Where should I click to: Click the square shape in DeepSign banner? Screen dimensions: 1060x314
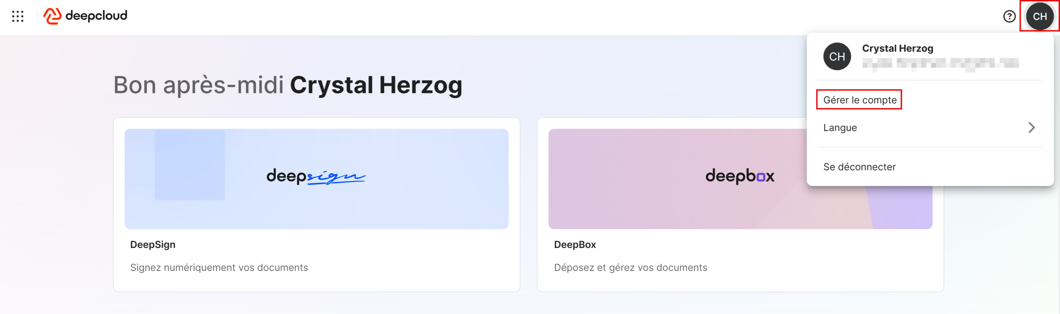pos(190,164)
